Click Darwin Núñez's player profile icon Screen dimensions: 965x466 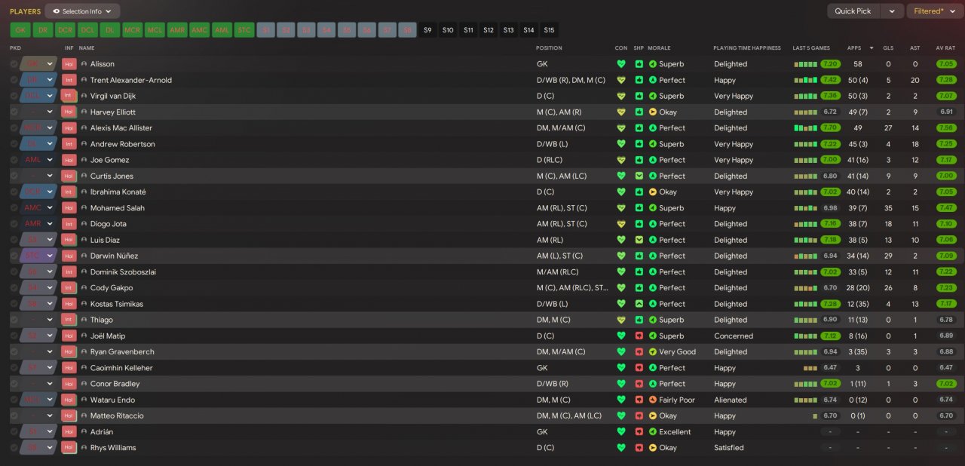(84, 256)
